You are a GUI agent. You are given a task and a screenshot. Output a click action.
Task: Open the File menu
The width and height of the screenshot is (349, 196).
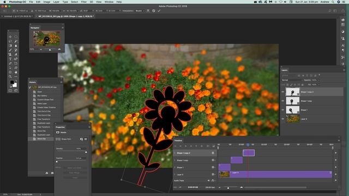[x=31, y=2]
